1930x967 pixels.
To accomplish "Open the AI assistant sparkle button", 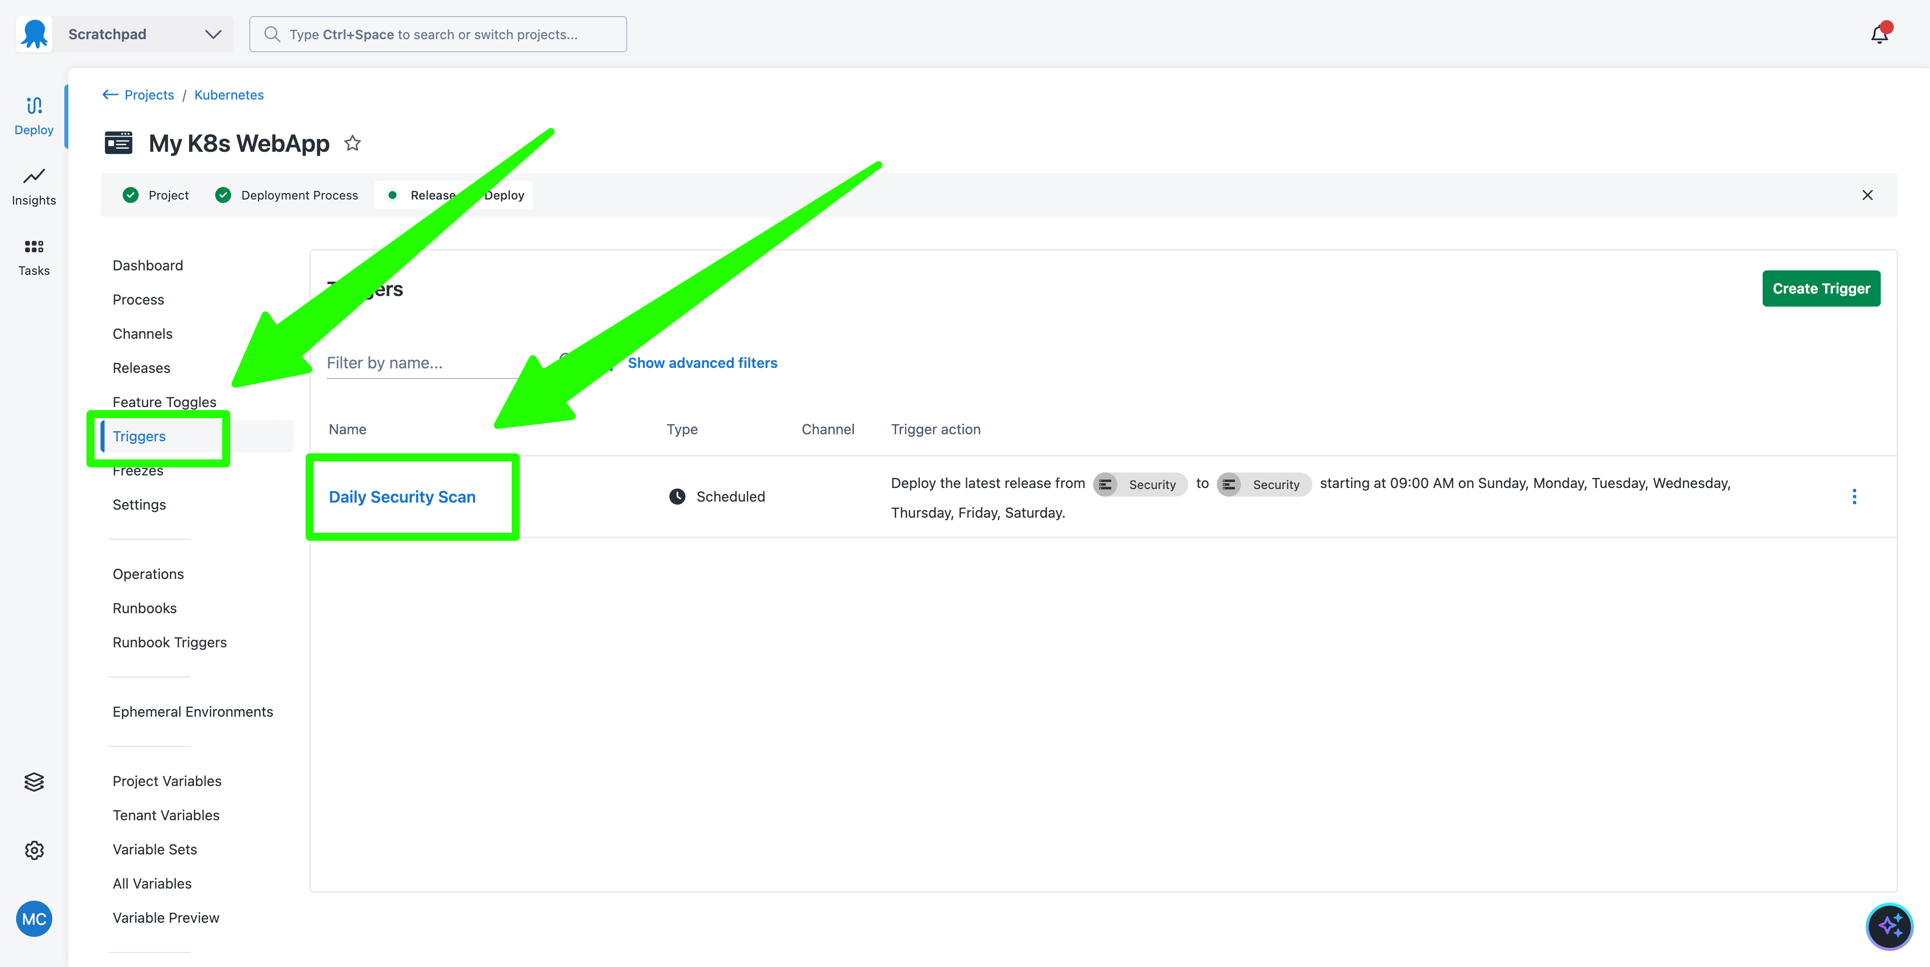I will (x=1889, y=927).
